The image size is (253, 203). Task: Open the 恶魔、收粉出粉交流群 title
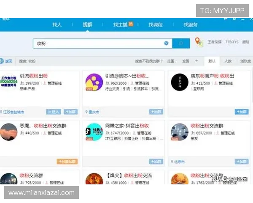click(x=43, y=126)
